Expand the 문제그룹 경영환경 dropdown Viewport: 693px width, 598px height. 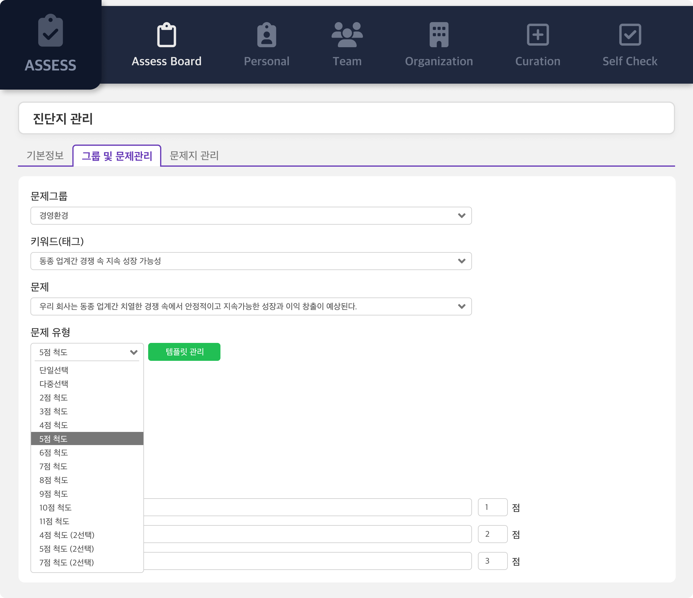tap(251, 216)
